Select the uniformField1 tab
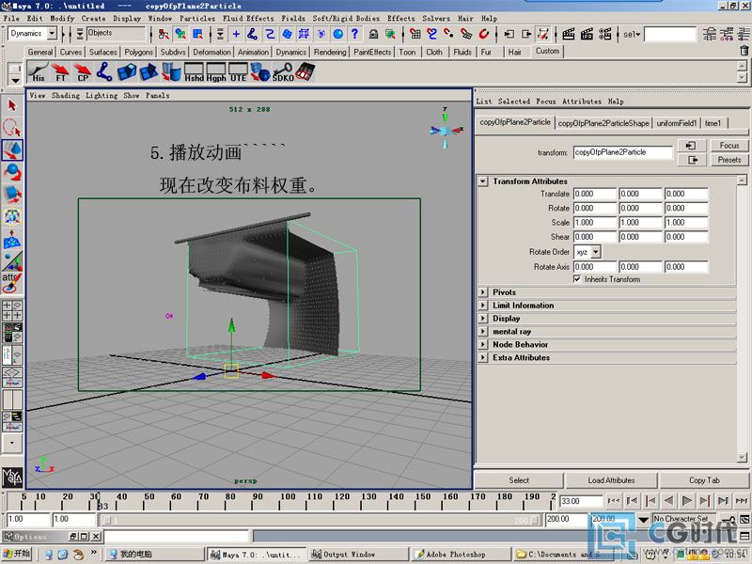The height and width of the screenshot is (564, 752). point(676,123)
